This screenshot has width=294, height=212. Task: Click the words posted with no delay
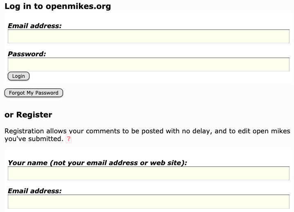coord(177,131)
